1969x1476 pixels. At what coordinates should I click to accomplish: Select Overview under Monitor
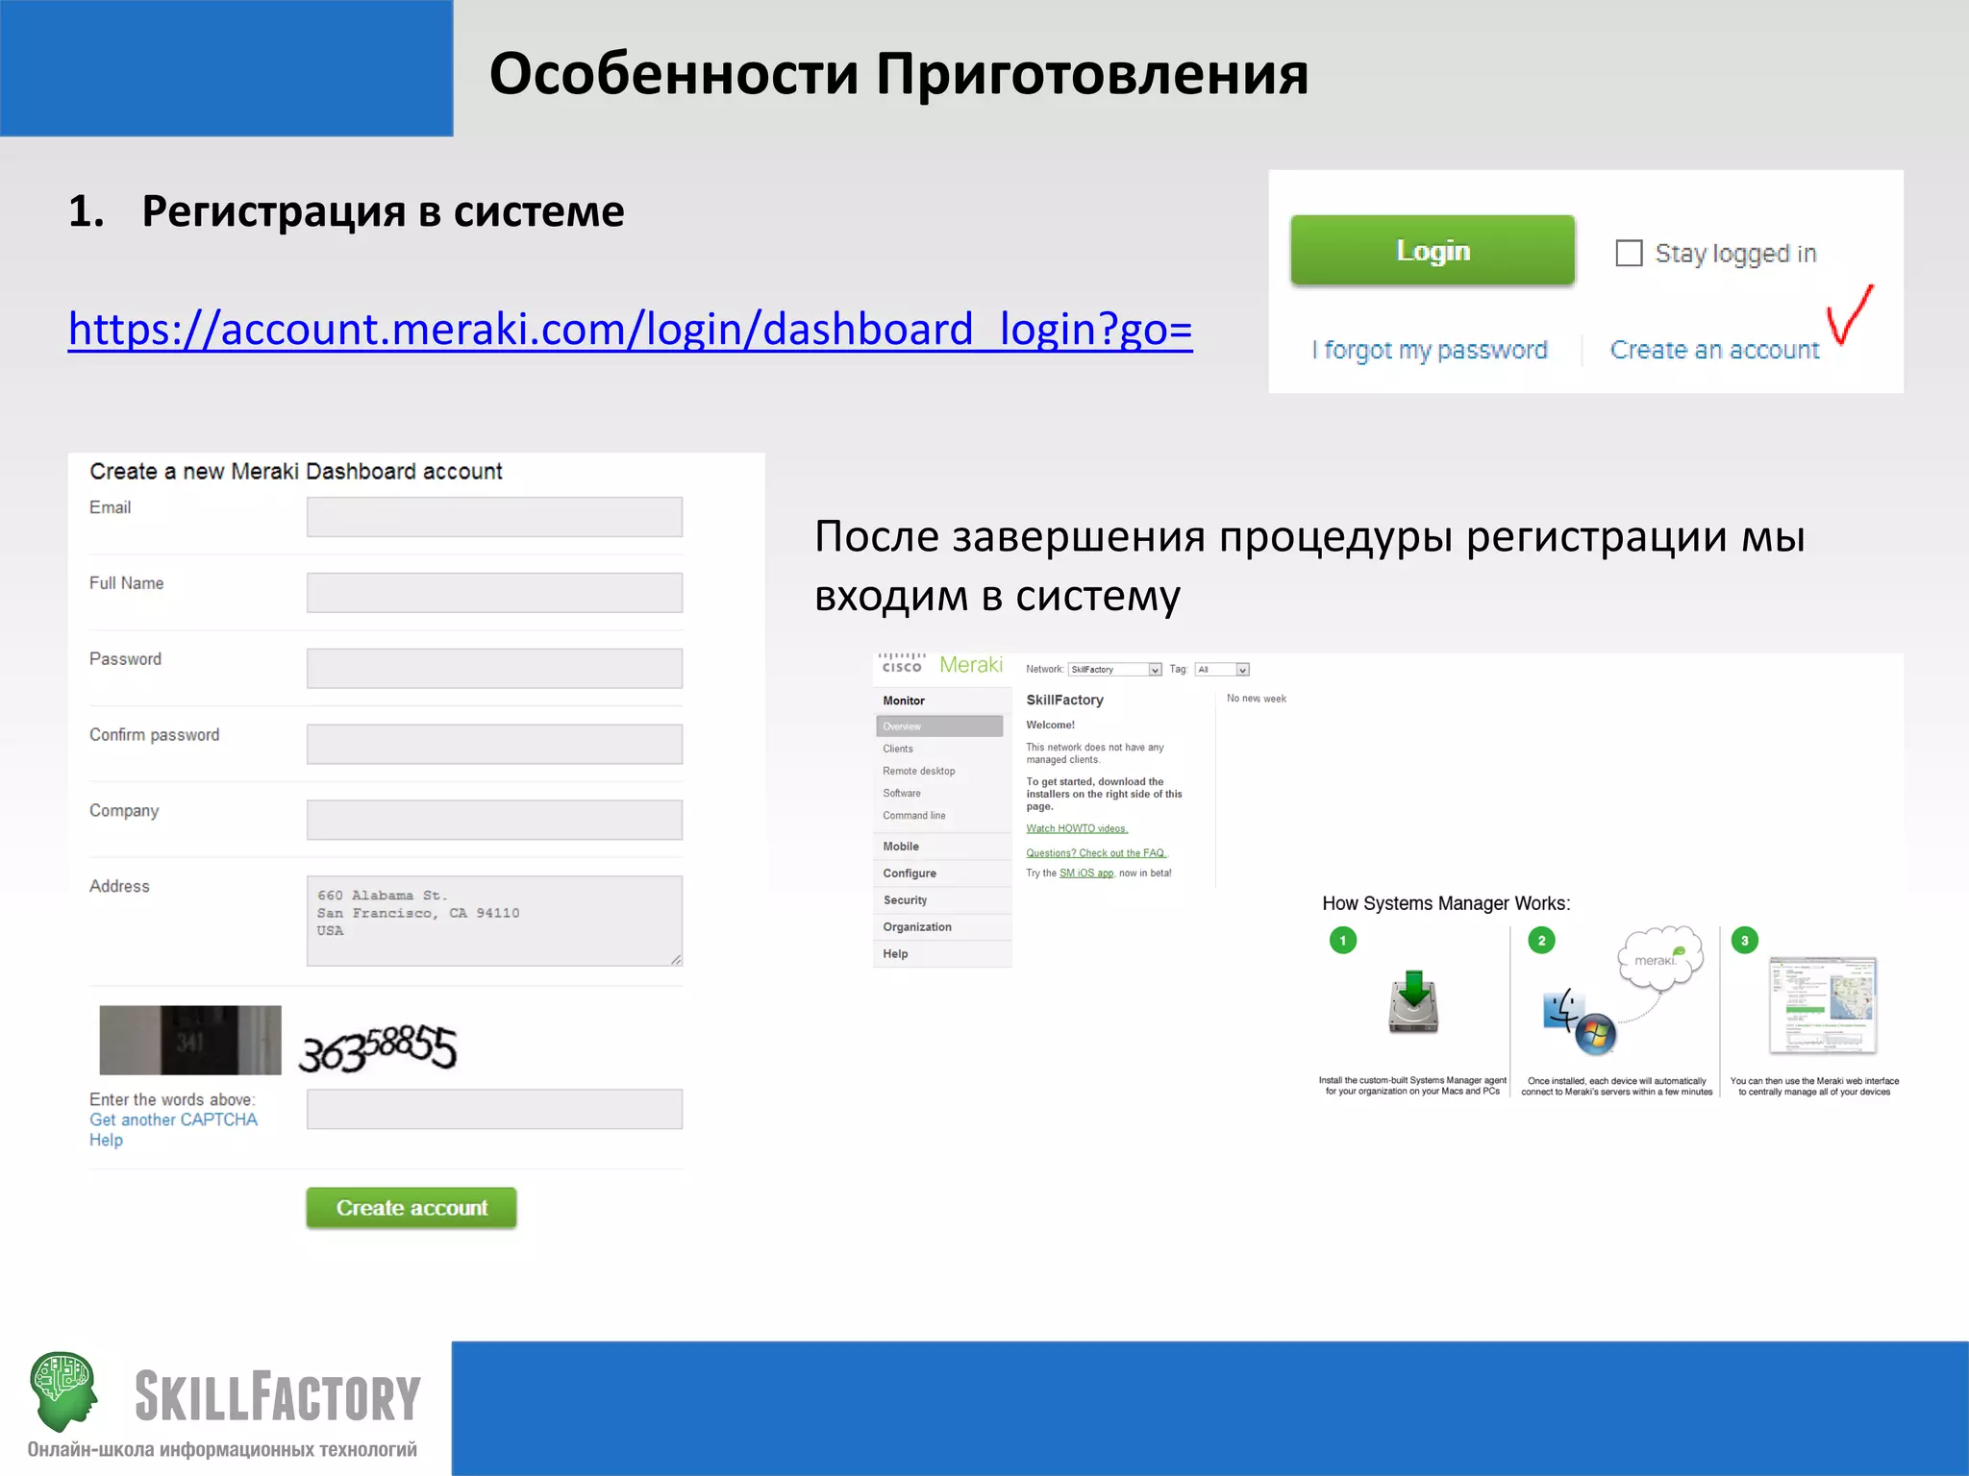(x=939, y=726)
